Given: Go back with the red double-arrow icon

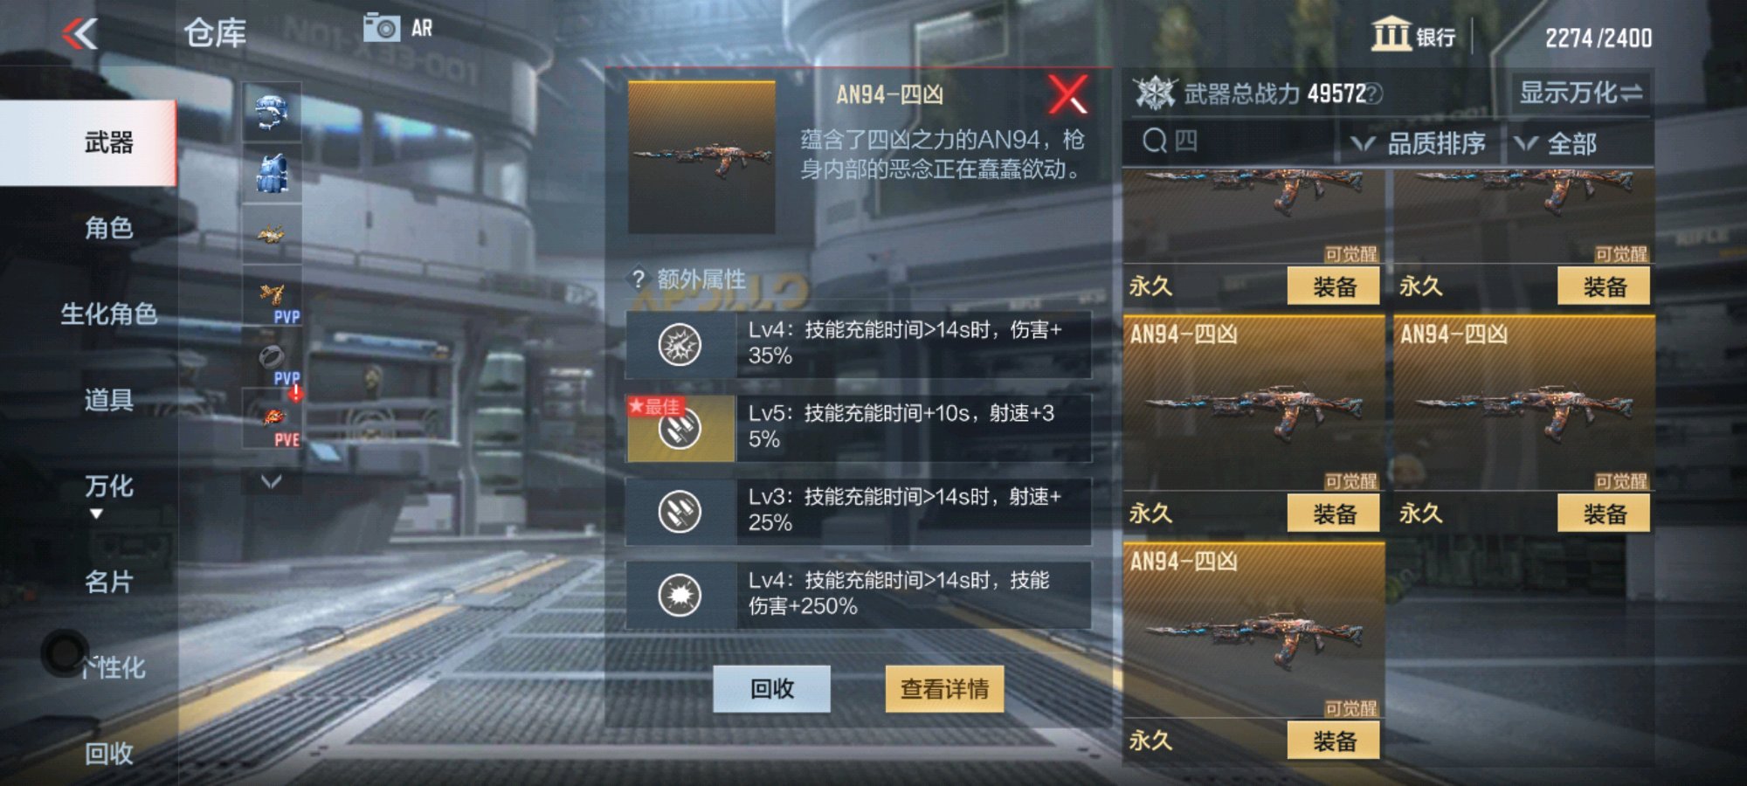Looking at the screenshot, I should 79,34.
